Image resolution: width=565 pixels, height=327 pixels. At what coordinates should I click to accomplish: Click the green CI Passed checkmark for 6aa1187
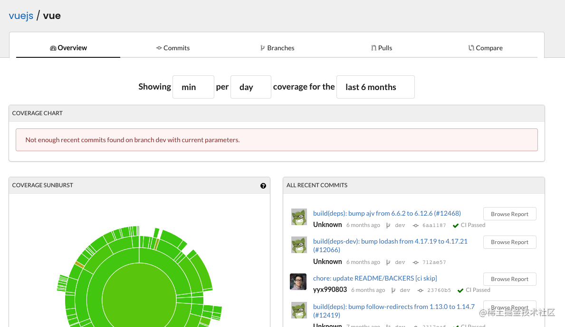click(x=456, y=226)
